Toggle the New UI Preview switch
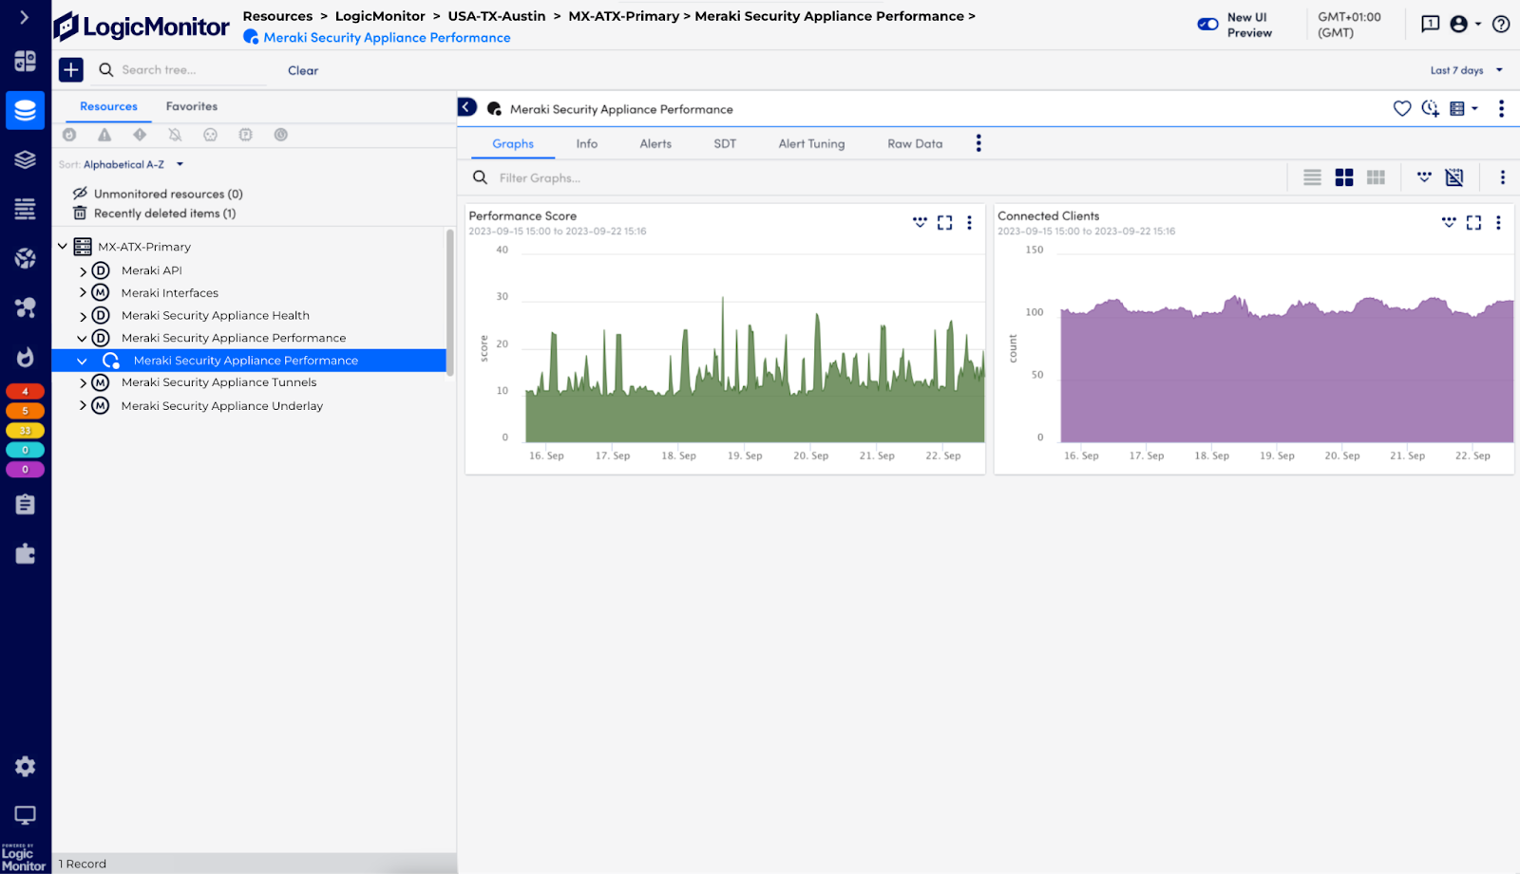The width and height of the screenshot is (1520, 874). pyautogui.click(x=1207, y=24)
